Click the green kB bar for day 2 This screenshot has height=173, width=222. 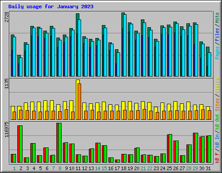21,144
